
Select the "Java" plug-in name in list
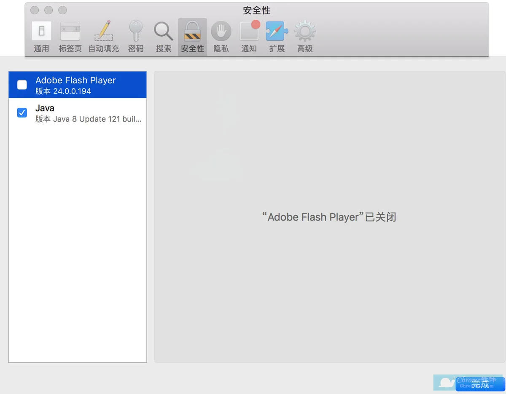pyautogui.click(x=45, y=108)
